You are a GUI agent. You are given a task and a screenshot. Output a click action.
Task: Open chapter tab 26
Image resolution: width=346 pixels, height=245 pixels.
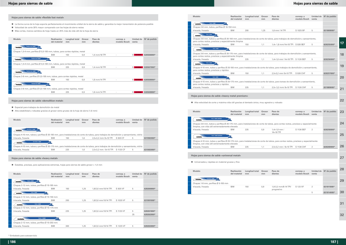(342, 146)
